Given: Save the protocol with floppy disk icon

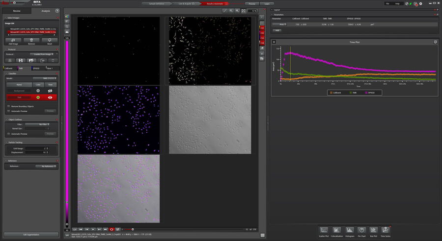Looking at the screenshot, I should click(x=21, y=60).
